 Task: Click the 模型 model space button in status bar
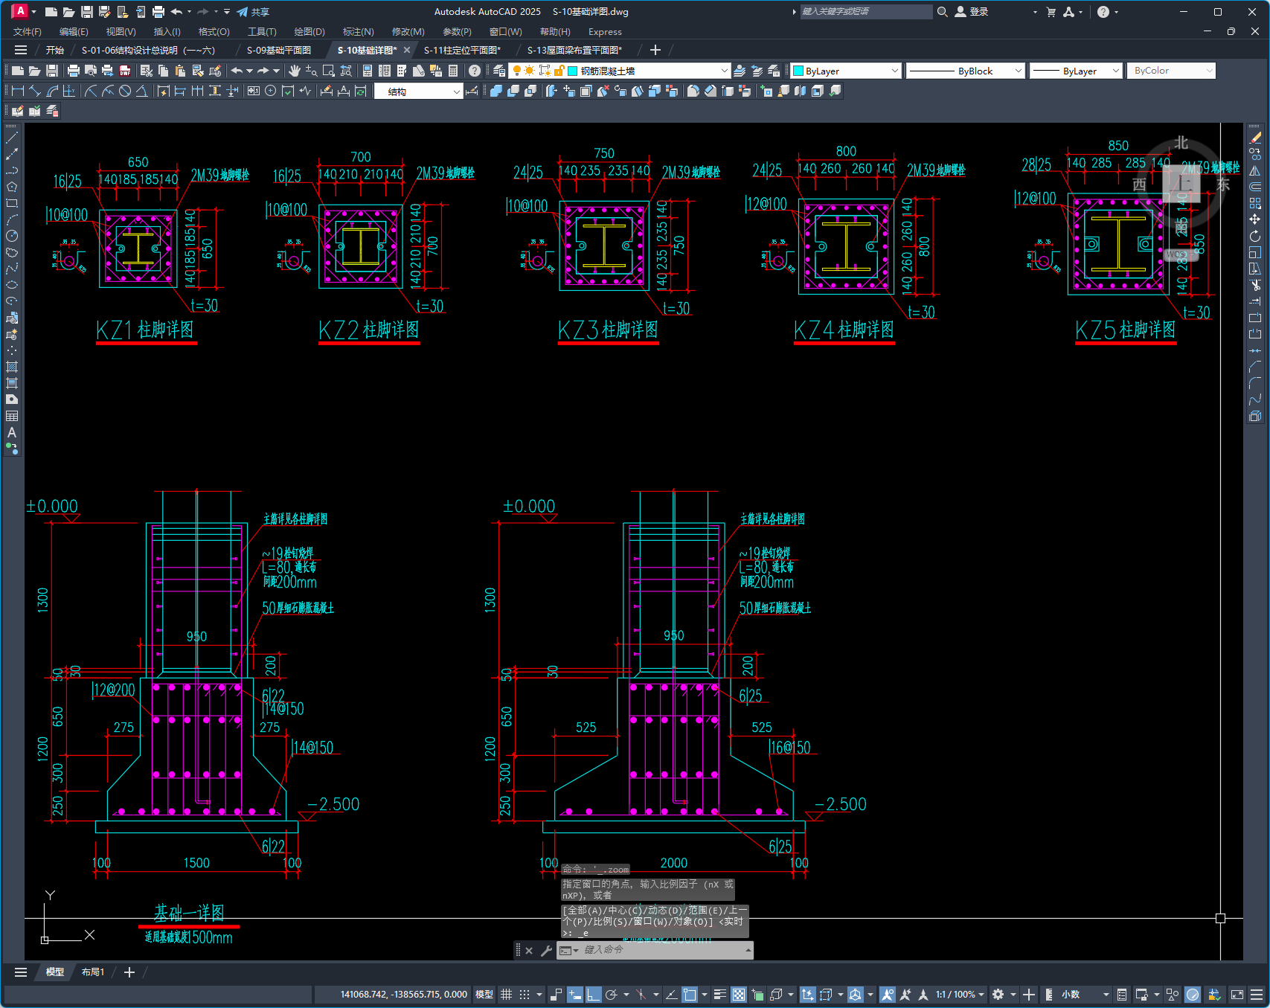[484, 994]
